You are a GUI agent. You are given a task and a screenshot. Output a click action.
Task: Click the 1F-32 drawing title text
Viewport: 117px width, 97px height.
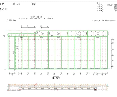point(17,4)
